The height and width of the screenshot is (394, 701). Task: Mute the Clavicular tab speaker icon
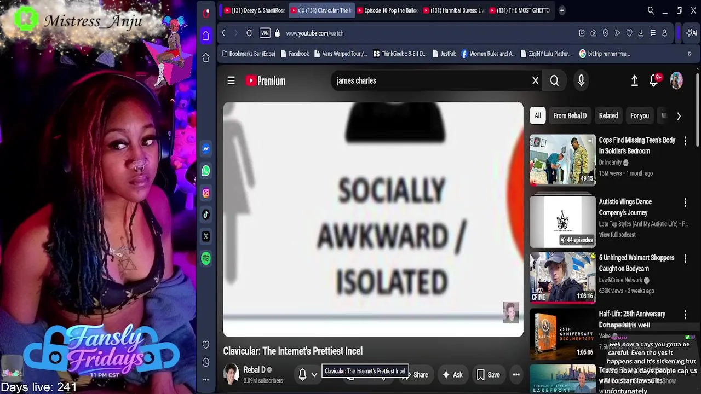[301, 10]
